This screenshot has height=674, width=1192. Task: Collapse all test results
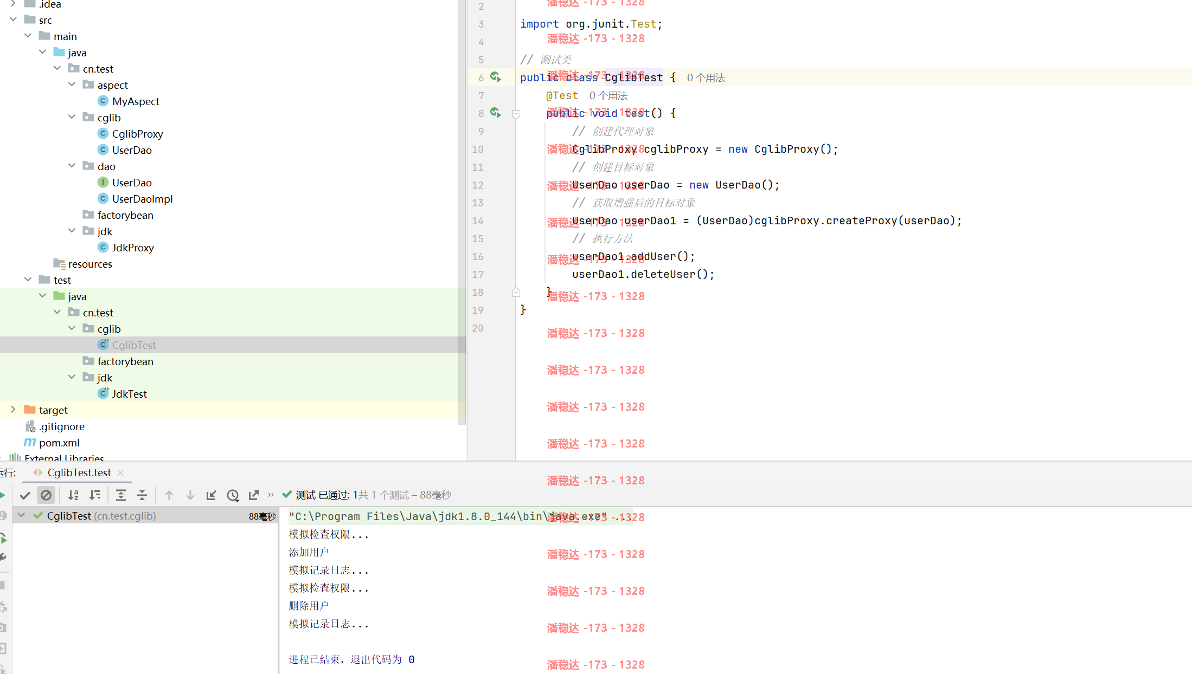142,495
